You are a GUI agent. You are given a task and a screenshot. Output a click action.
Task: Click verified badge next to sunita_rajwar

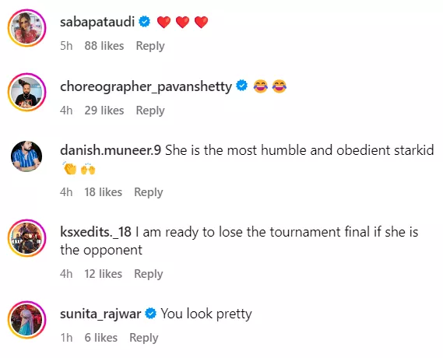150,313
